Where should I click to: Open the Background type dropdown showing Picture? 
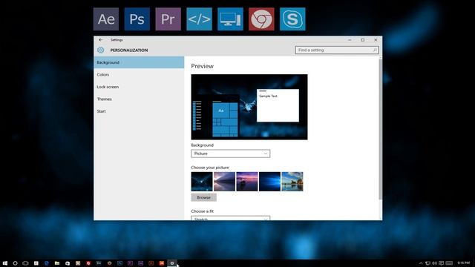tap(231, 154)
